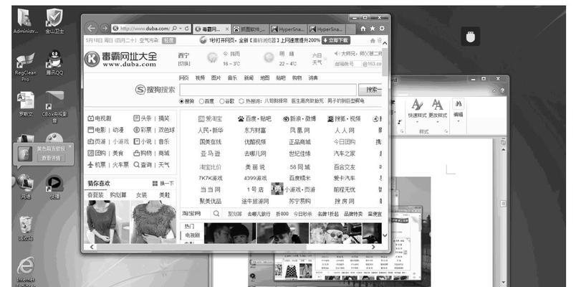Click the browser vertical scrollbar thumb

click(x=385, y=62)
